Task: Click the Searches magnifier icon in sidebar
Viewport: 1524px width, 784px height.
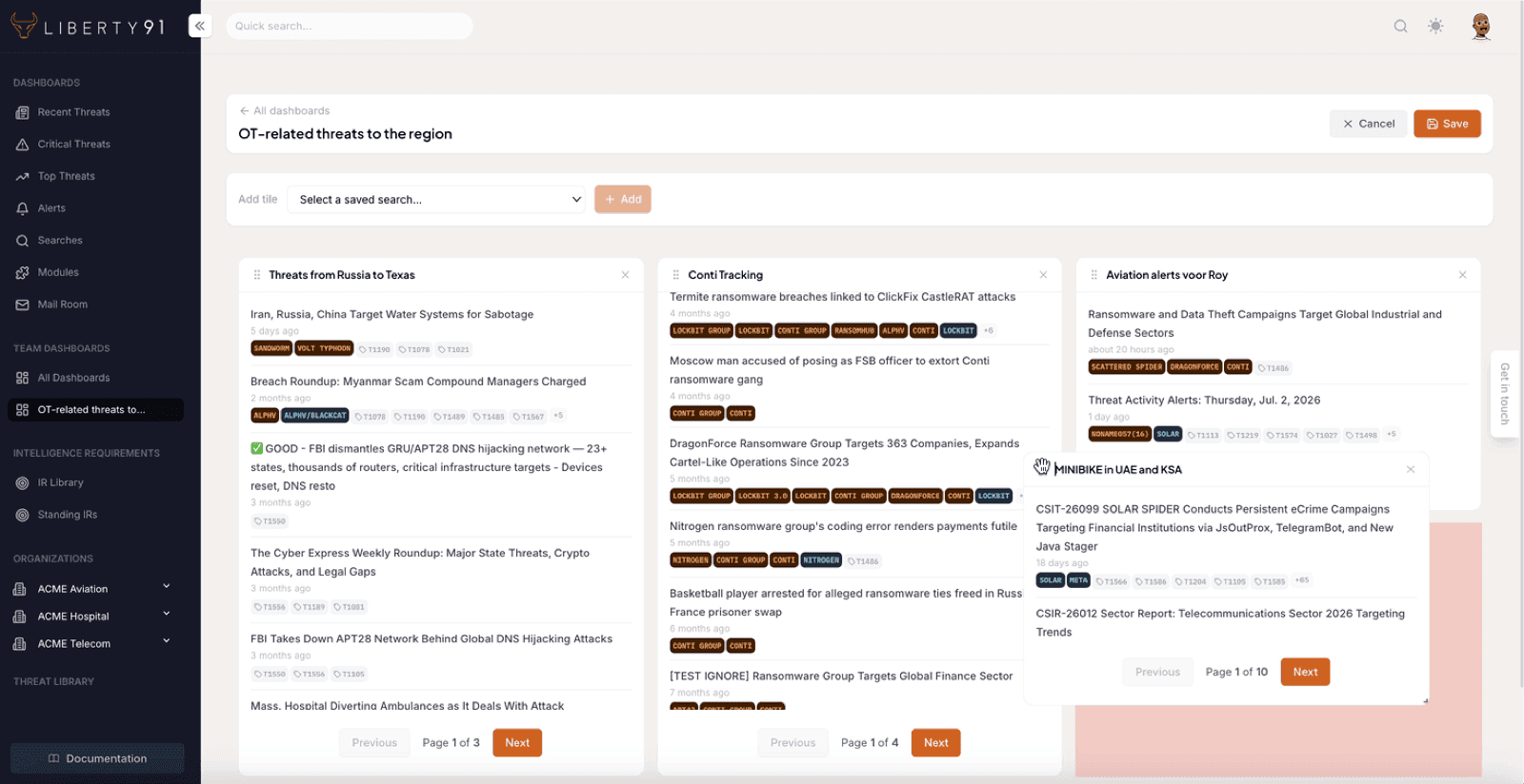Action: click(22, 241)
